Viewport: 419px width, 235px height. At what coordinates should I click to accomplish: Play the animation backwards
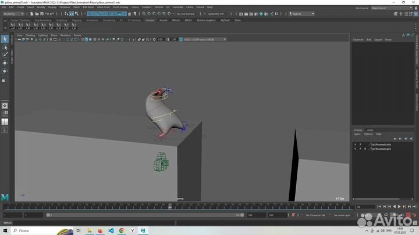coord(394,207)
